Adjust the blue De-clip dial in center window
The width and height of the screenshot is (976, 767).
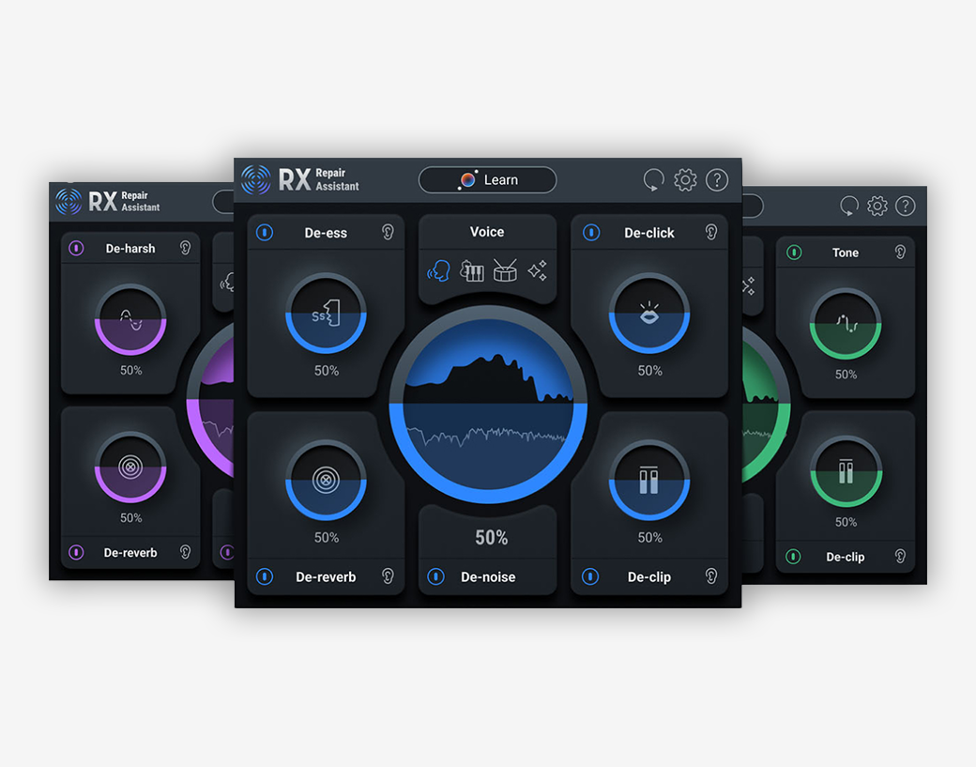tap(649, 480)
